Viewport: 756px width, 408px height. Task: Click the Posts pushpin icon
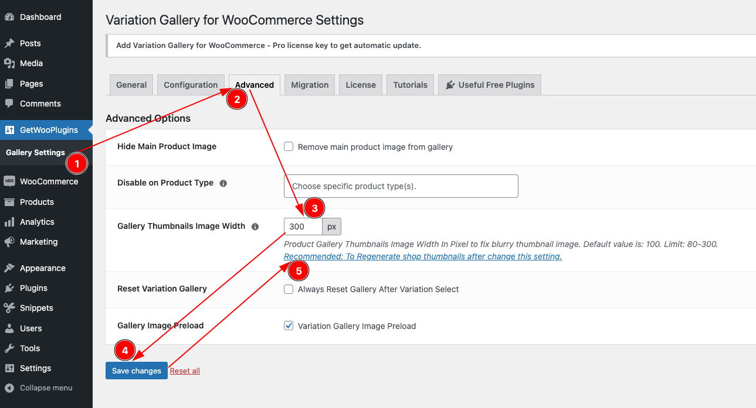[9, 43]
